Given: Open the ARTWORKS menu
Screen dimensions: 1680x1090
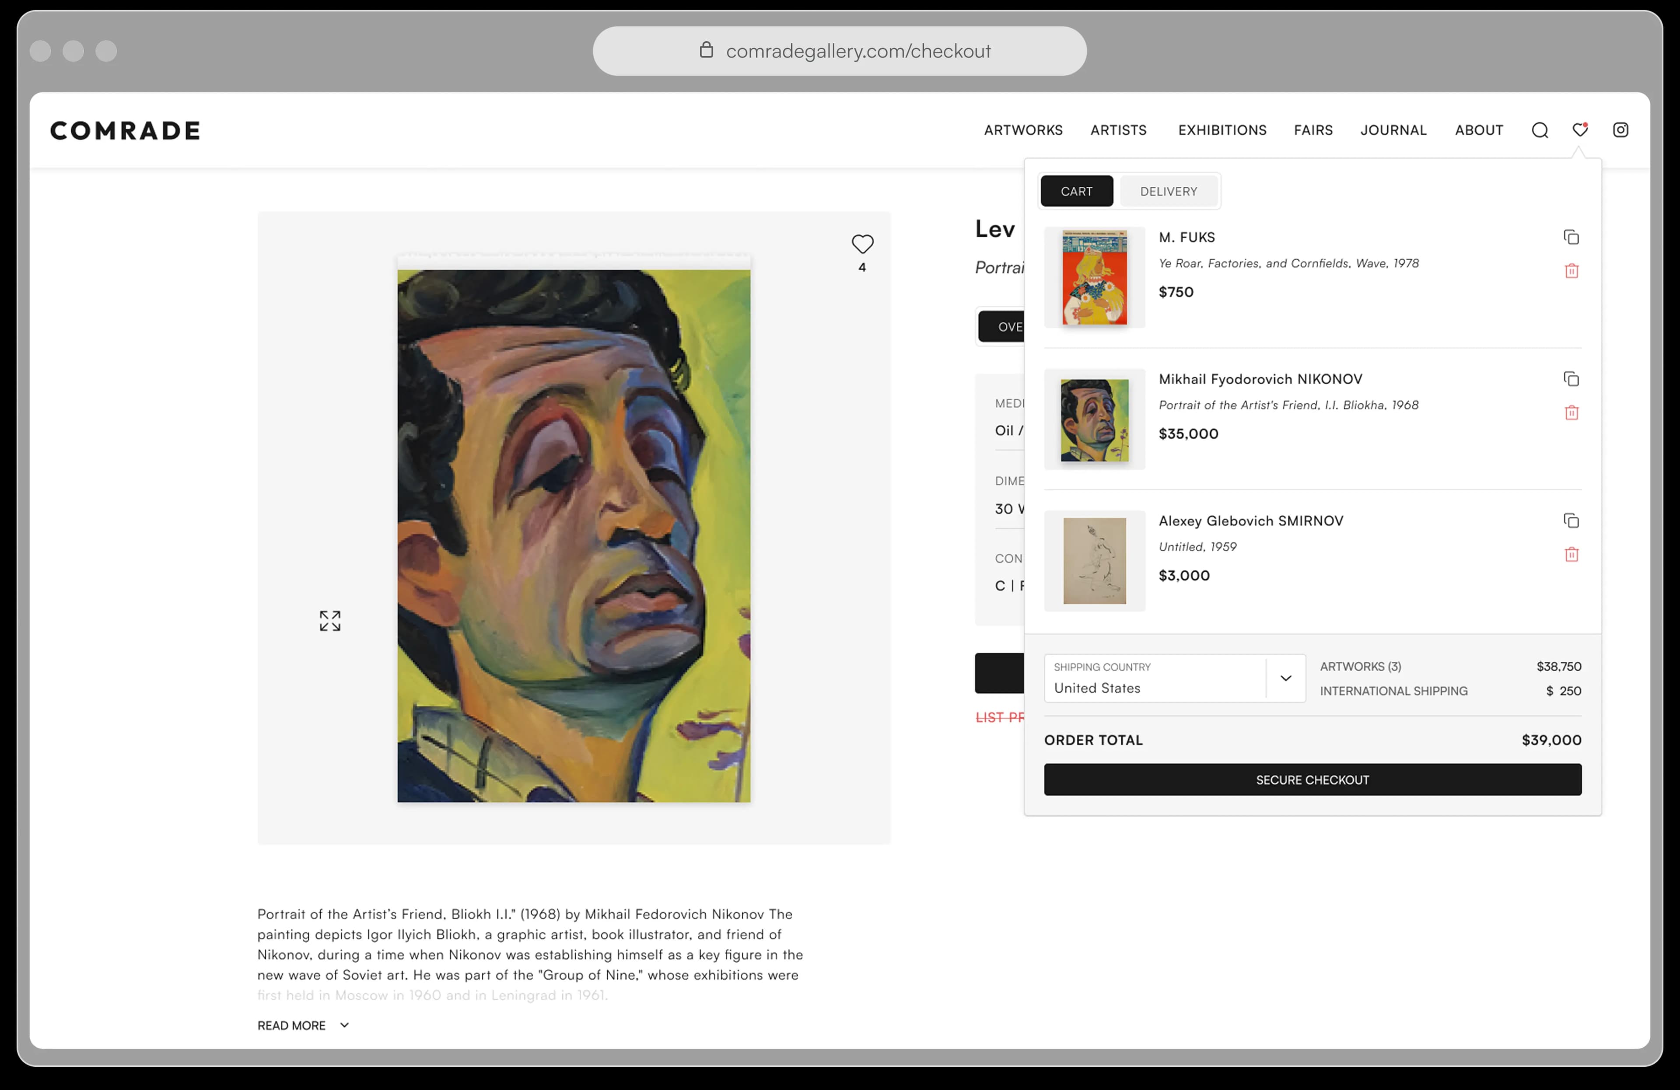Looking at the screenshot, I should point(1023,130).
